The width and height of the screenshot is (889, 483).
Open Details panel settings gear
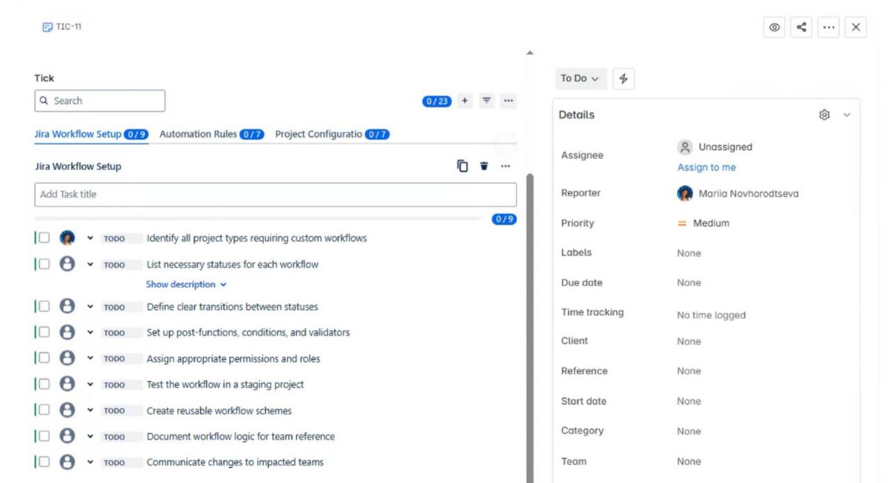(824, 115)
